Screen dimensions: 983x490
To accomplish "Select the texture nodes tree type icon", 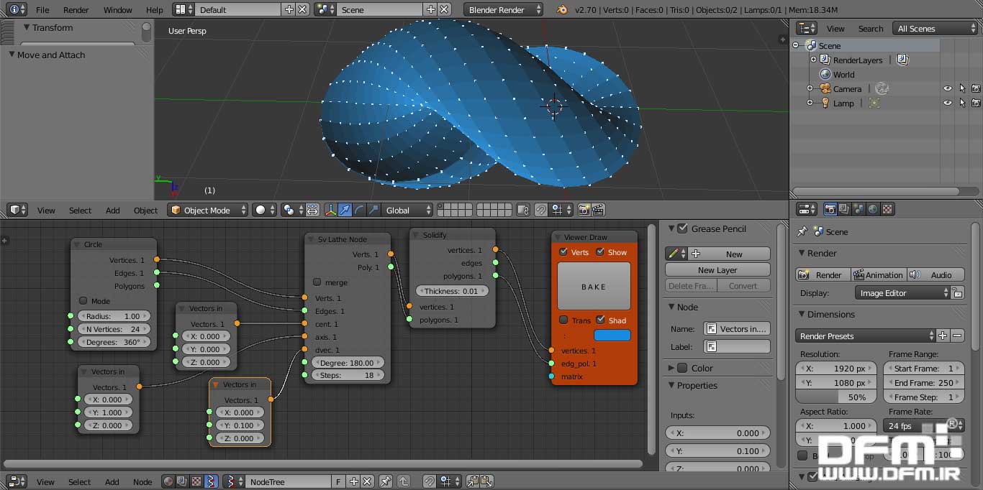I will click(x=196, y=481).
